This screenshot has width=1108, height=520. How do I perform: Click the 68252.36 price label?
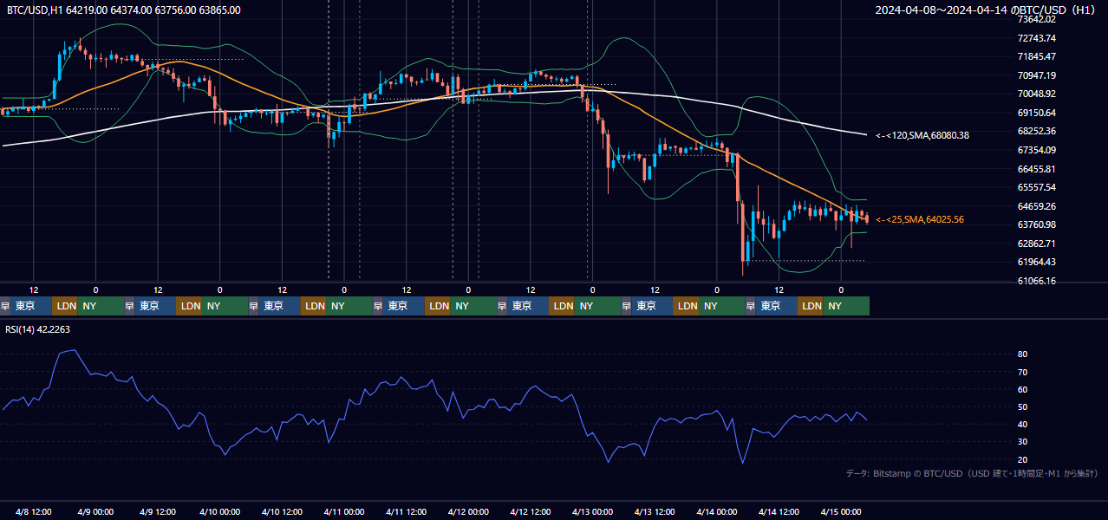point(1036,131)
